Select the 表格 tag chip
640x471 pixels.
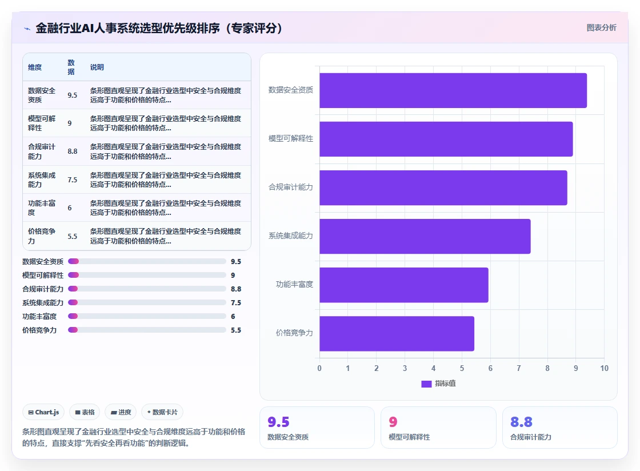click(x=85, y=412)
